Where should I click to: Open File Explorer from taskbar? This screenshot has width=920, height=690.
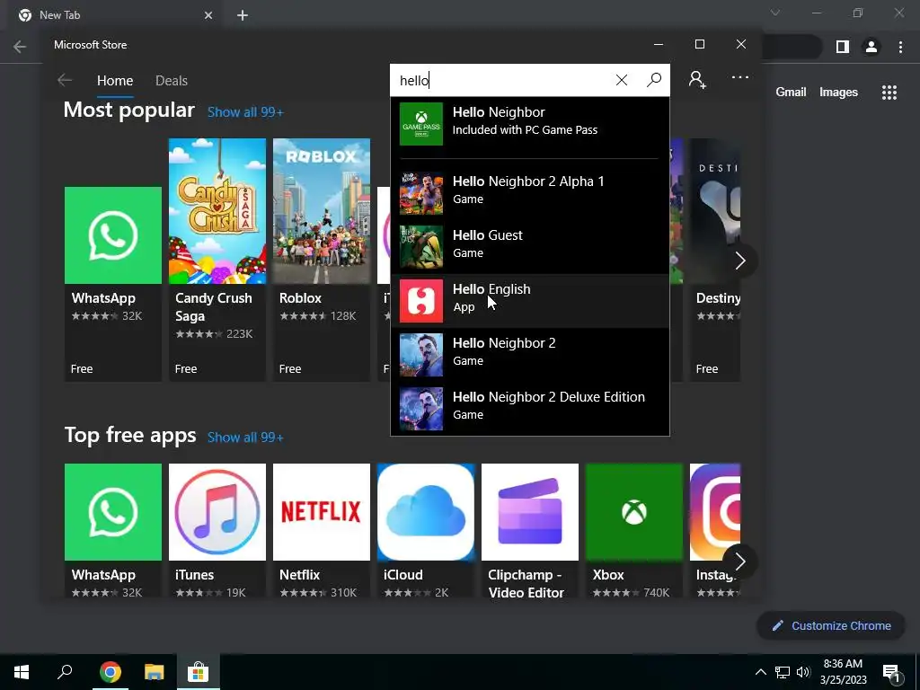pos(155,672)
